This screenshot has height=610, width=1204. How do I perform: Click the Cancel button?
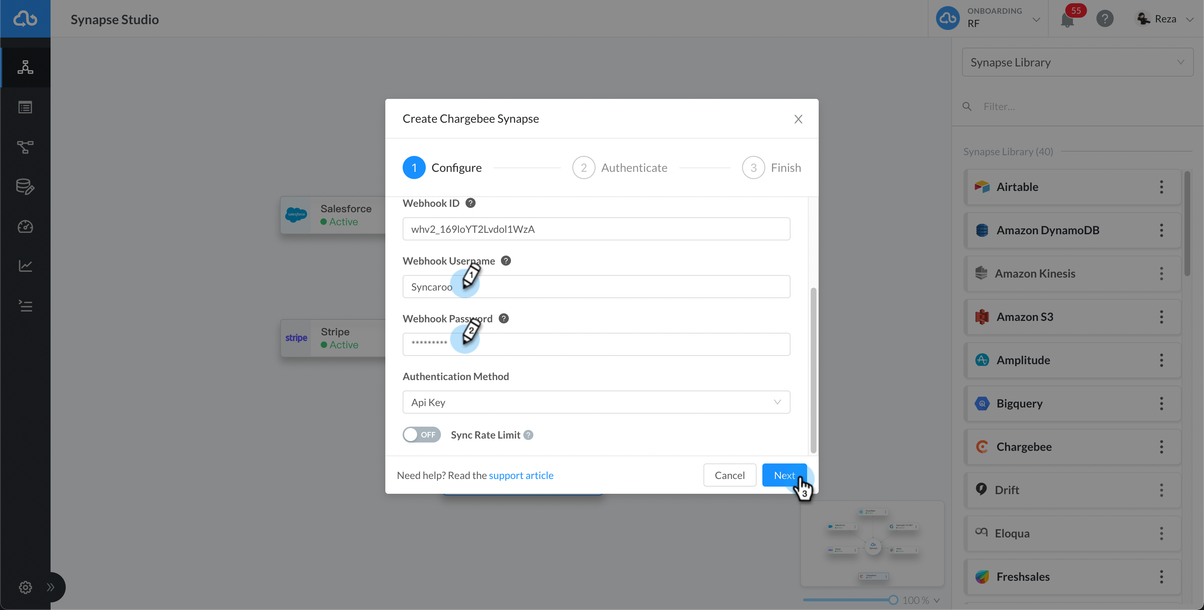pyautogui.click(x=729, y=475)
